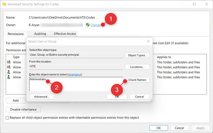The image size is (213, 133).
Task: Select second group icon Allow entry
Action: (9, 67)
